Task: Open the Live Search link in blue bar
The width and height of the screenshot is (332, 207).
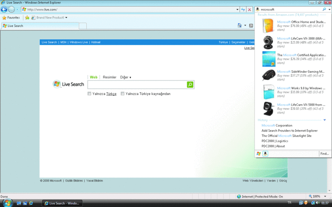Action: pos(49,42)
